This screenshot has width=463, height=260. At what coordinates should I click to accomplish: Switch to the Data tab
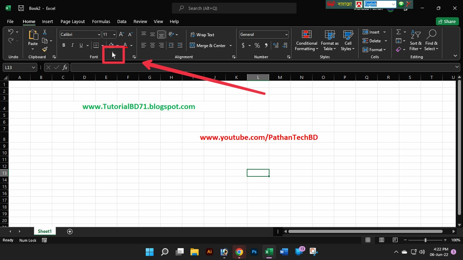click(122, 21)
